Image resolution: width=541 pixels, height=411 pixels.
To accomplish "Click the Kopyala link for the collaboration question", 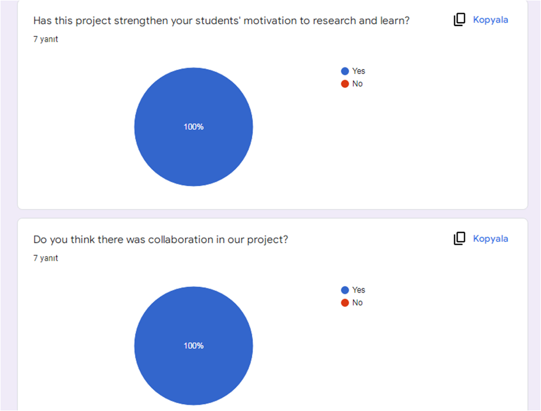I will (491, 238).
